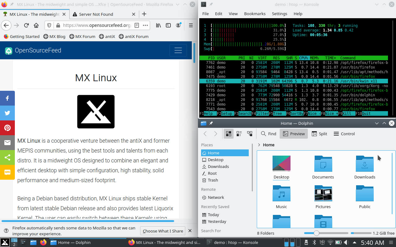This screenshot has height=247, width=396.
Task: Click the Choose What I Share button
Action: 162,231
